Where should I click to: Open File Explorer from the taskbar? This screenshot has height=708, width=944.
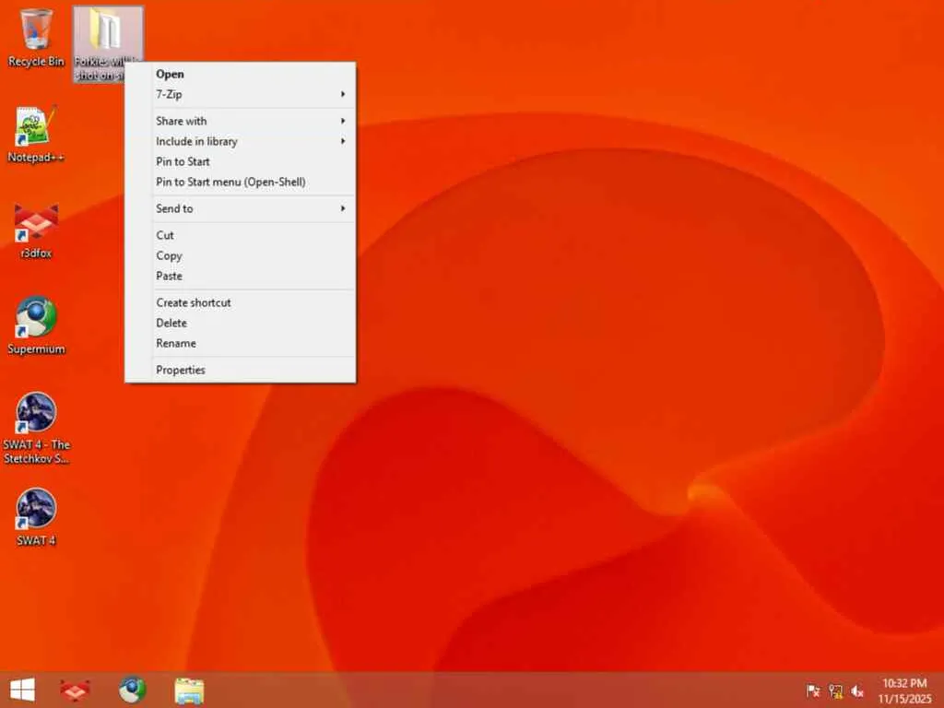pyautogui.click(x=189, y=690)
